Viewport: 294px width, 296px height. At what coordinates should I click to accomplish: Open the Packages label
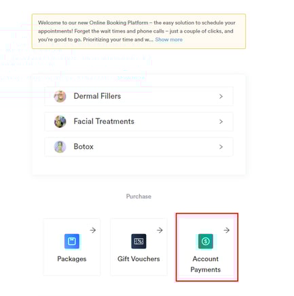tap(72, 259)
